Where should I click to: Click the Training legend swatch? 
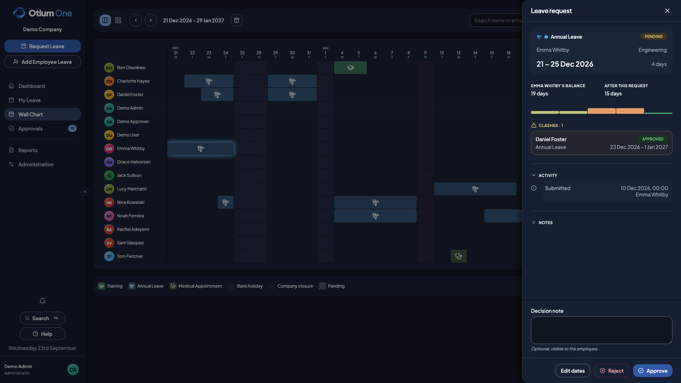tap(101, 286)
